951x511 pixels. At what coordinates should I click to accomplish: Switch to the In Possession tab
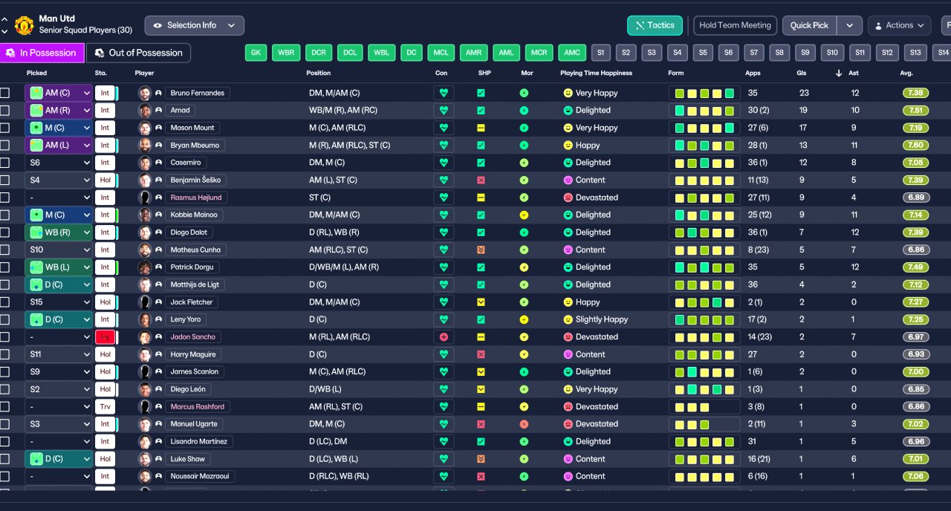pos(42,53)
